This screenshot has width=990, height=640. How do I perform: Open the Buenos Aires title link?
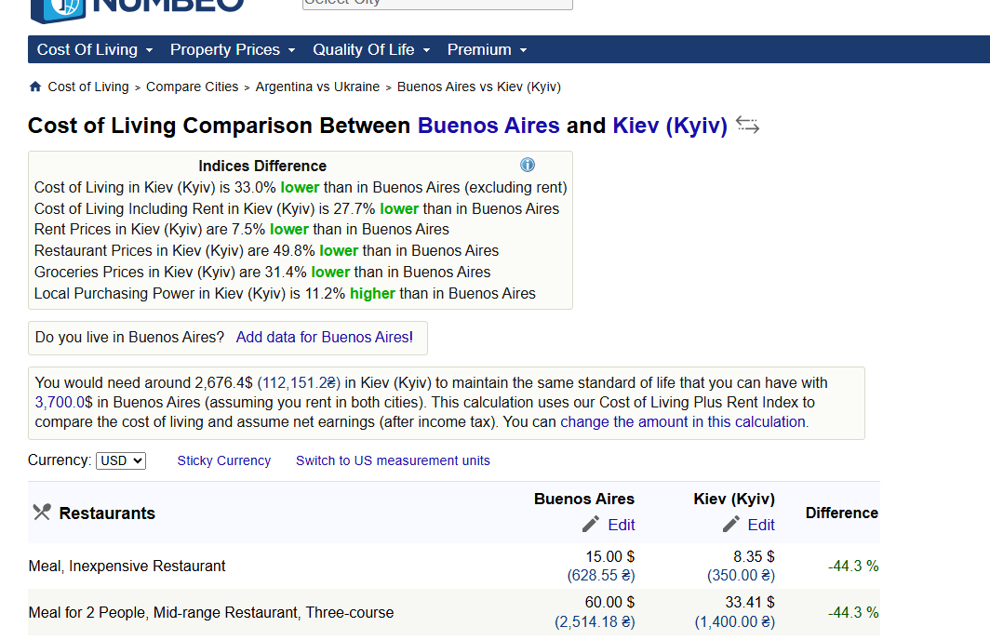[x=488, y=126]
